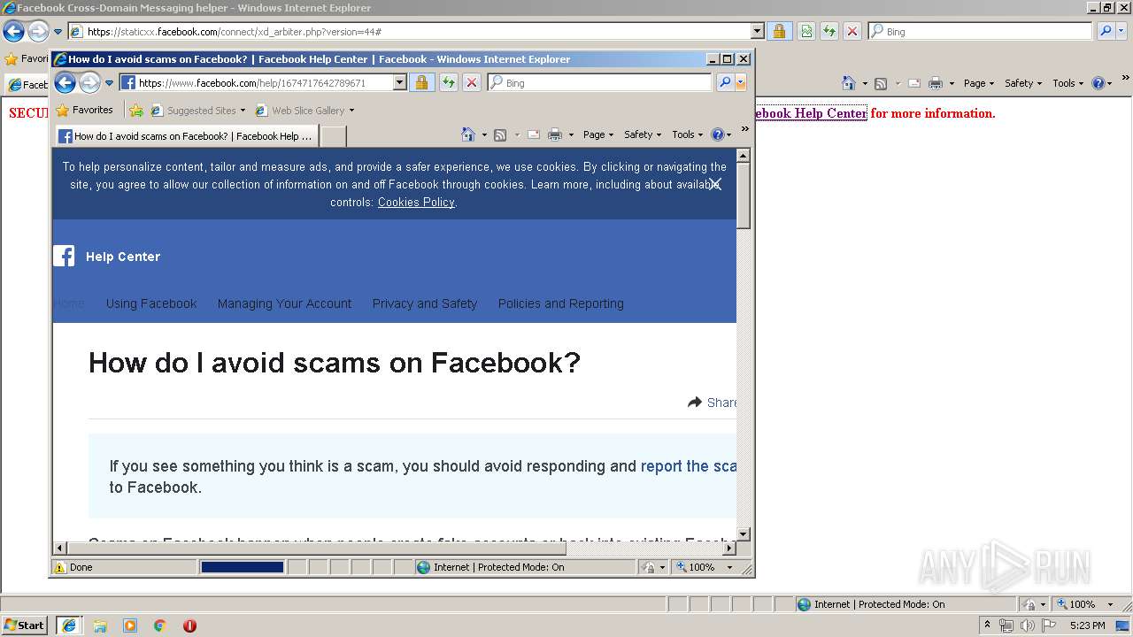
Task: Open Page menu in front window
Action: [x=598, y=134]
